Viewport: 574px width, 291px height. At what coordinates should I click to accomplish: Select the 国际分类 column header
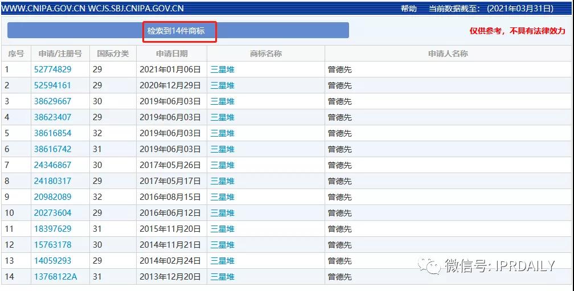113,54
